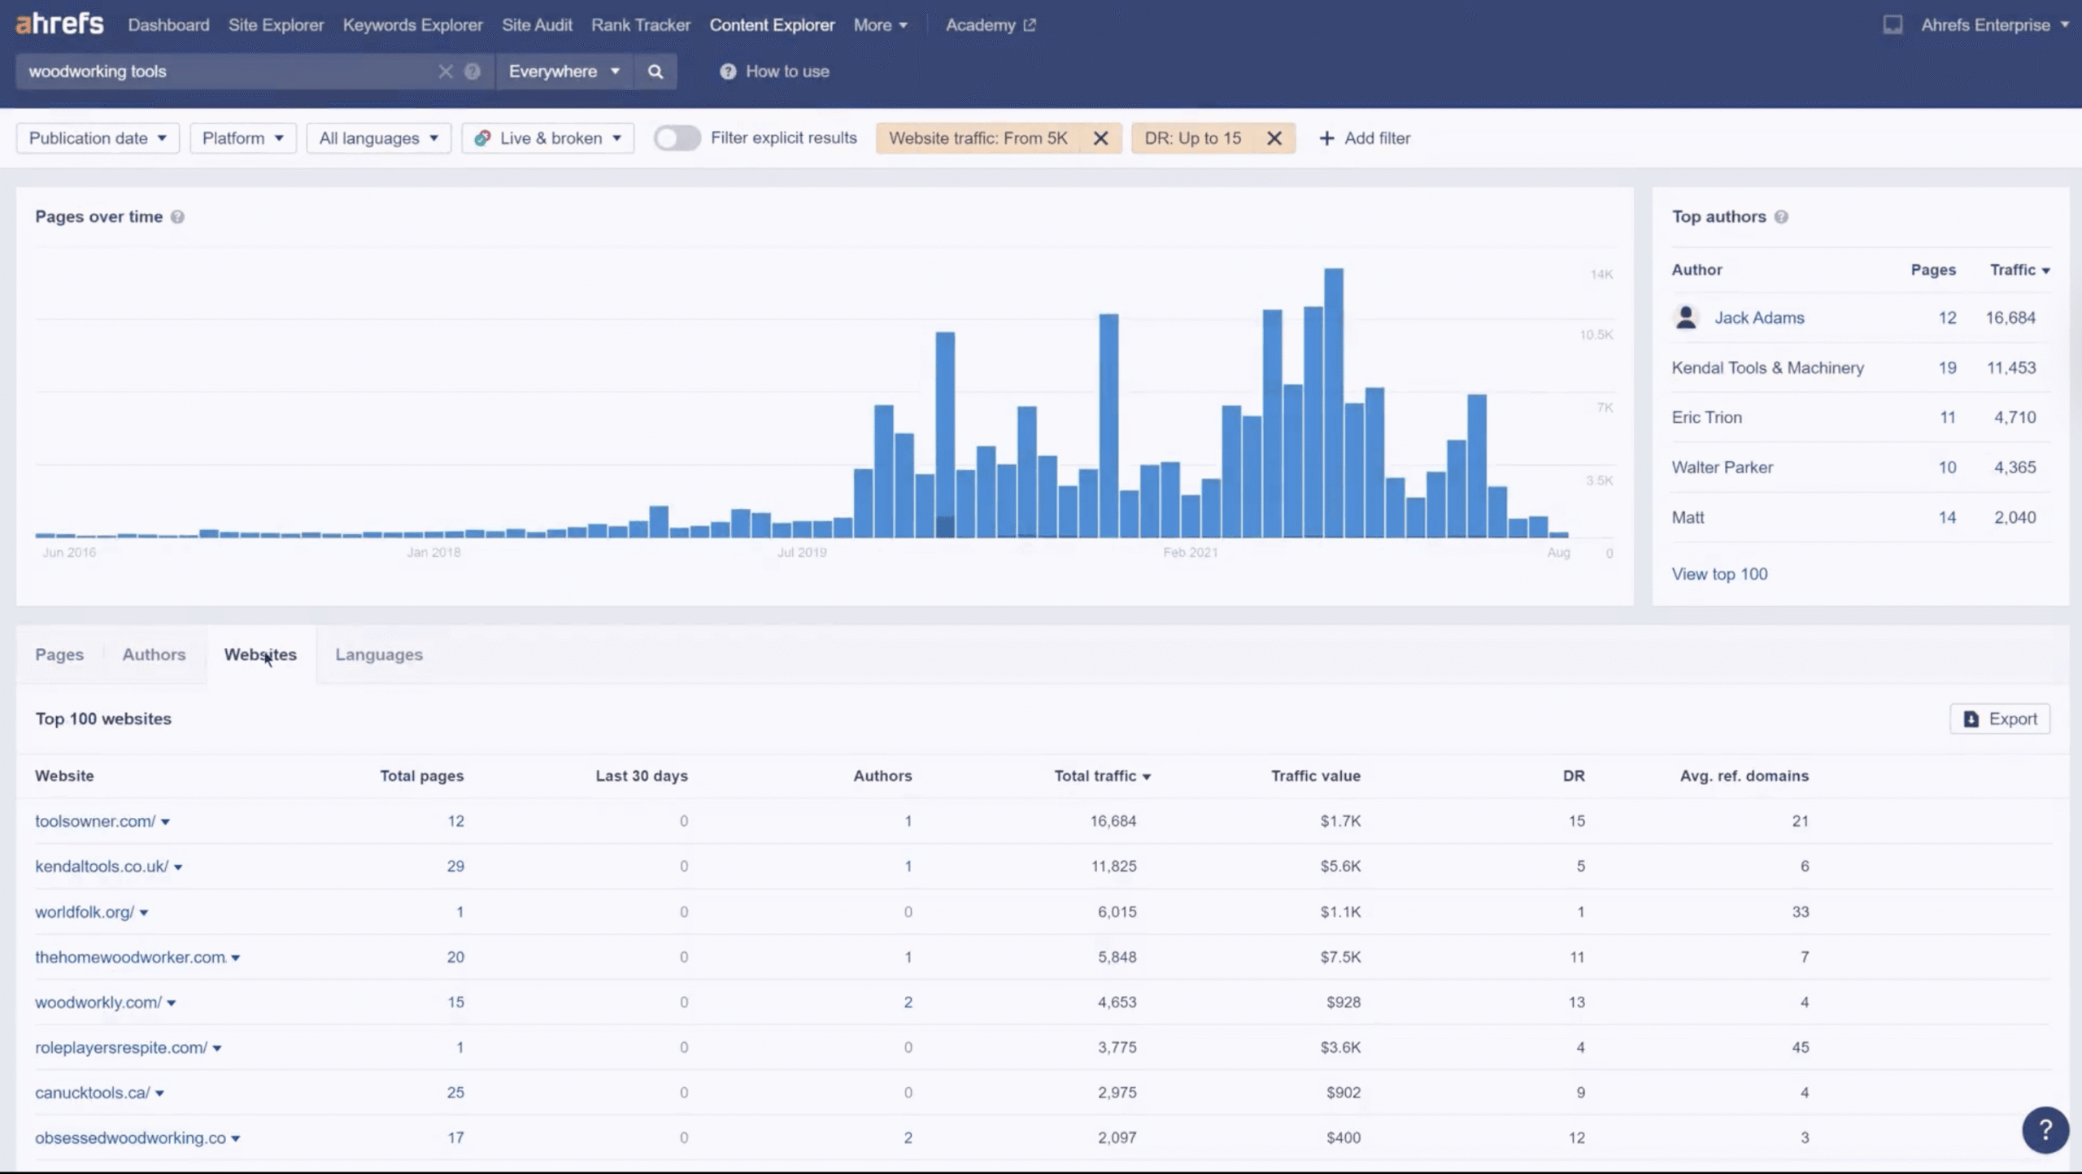Click Export button
The height and width of the screenshot is (1174, 2082).
pyautogui.click(x=2000, y=719)
